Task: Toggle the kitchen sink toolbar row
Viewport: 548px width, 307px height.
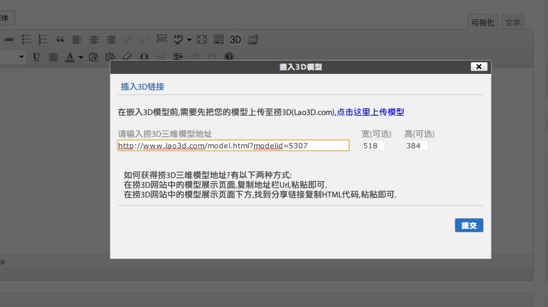Action: click(x=219, y=39)
